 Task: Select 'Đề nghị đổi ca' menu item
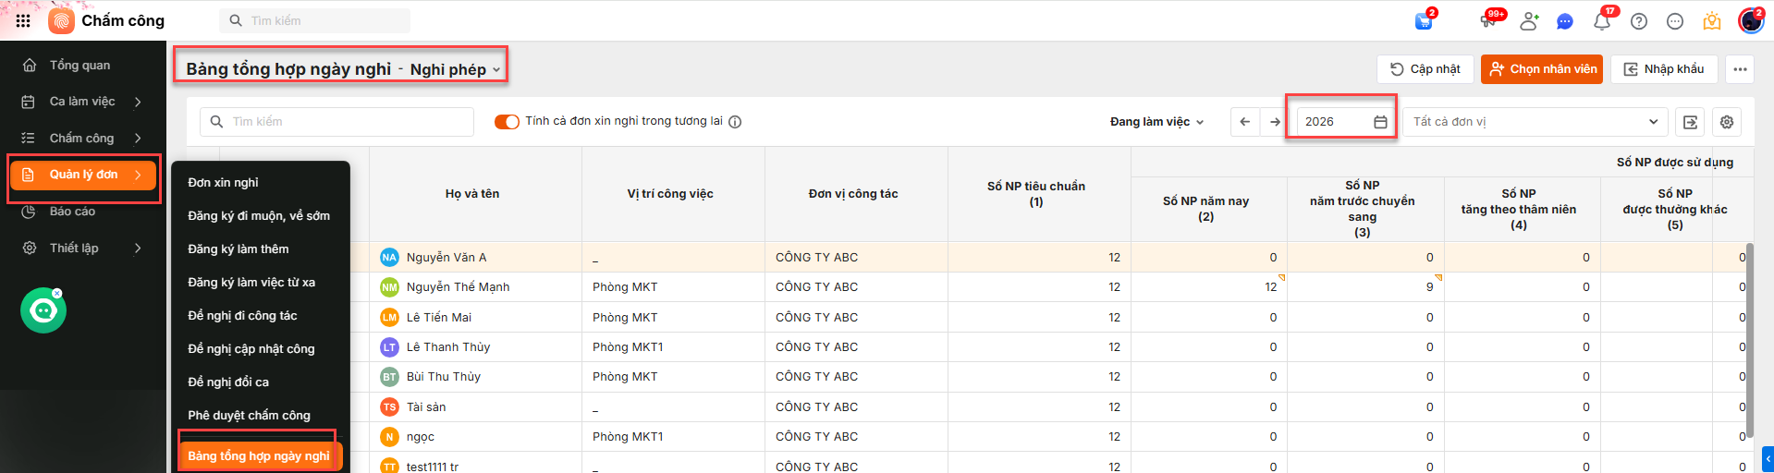coord(228,382)
